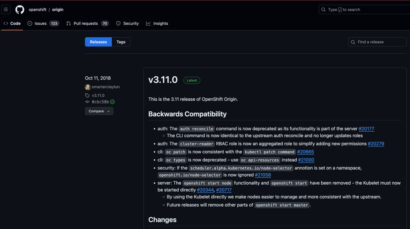The width and height of the screenshot is (410, 229).
Task: Click the oc patch code snippet
Action: coord(176,152)
